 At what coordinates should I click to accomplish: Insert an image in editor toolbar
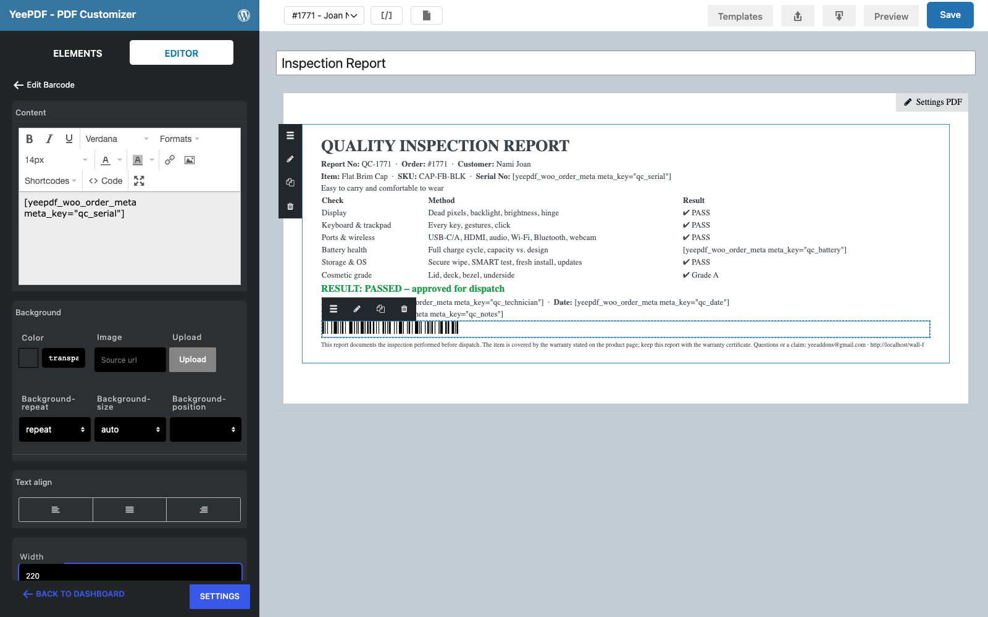(190, 160)
